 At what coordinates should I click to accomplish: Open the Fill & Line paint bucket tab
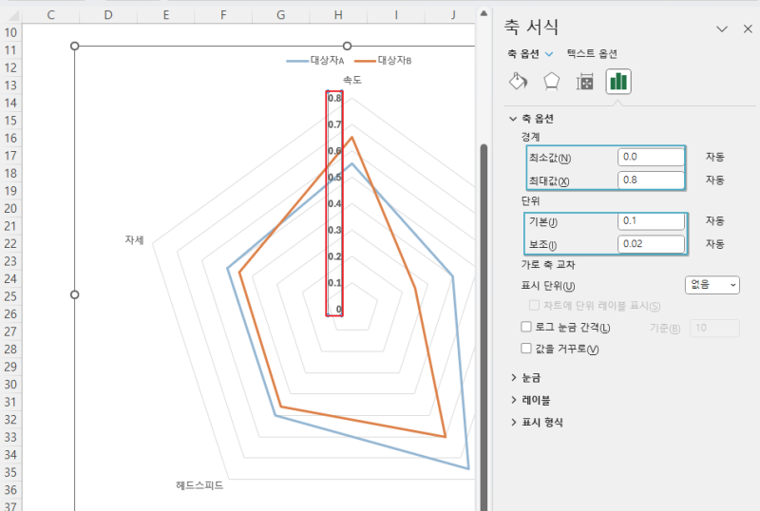pos(518,82)
